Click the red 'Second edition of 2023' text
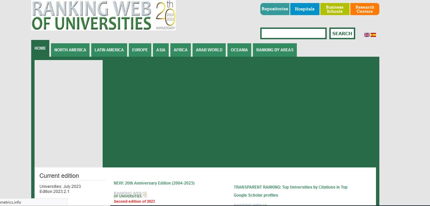This screenshot has height=206, width=430. (x=134, y=201)
